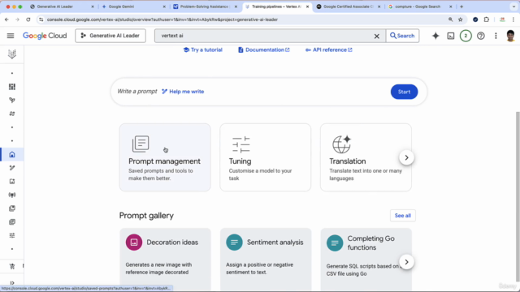Open the Tuning card
This screenshot has width=520, height=292.
tap(266, 157)
